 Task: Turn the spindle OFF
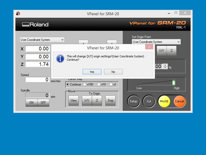[43, 103]
